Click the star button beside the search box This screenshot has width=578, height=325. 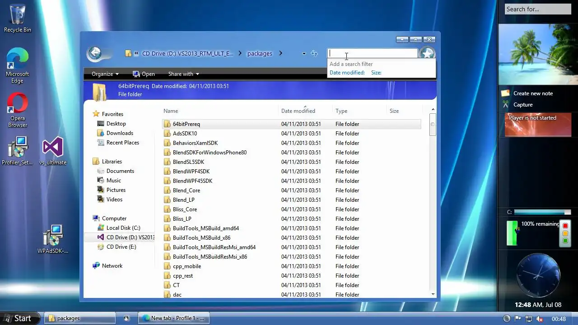[x=427, y=54]
